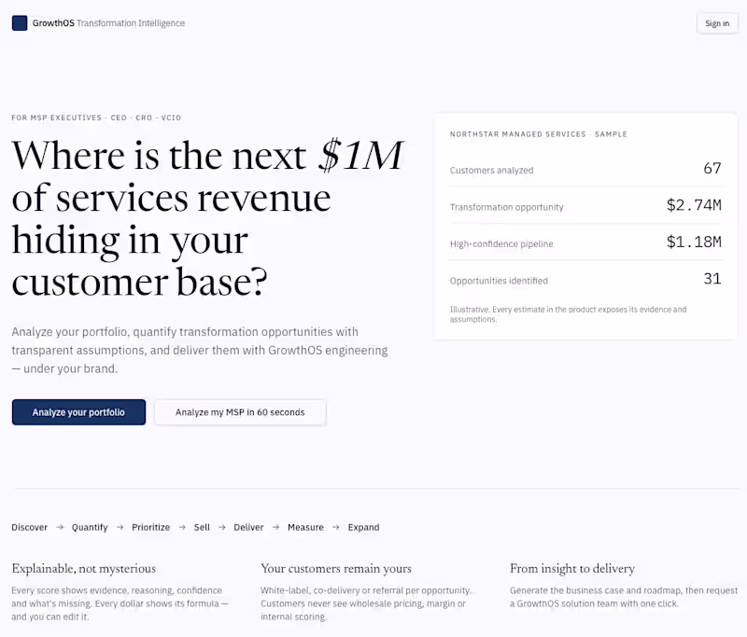This screenshot has width=747, height=637.
Task: Click the $2.74M value
Action: tap(694, 204)
